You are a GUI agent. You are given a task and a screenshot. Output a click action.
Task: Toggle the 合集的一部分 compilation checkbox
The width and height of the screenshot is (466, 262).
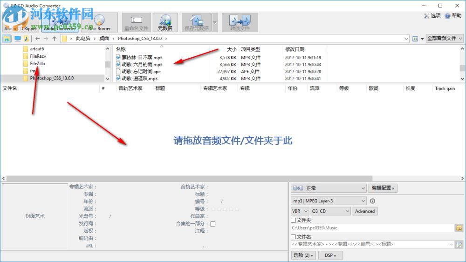(x=213, y=224)
